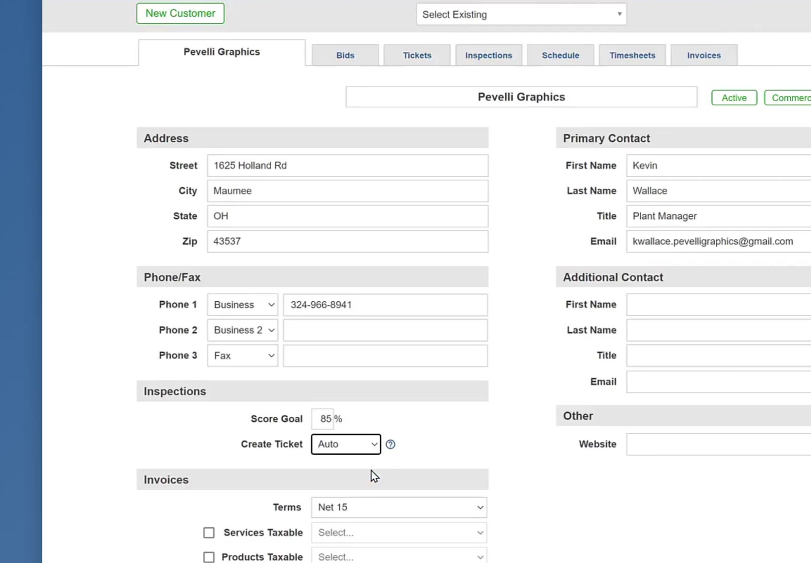Click the empty Phone 2 number field
Image resolution: width=811 pixels, height=563 pixels.
[385, 330]
